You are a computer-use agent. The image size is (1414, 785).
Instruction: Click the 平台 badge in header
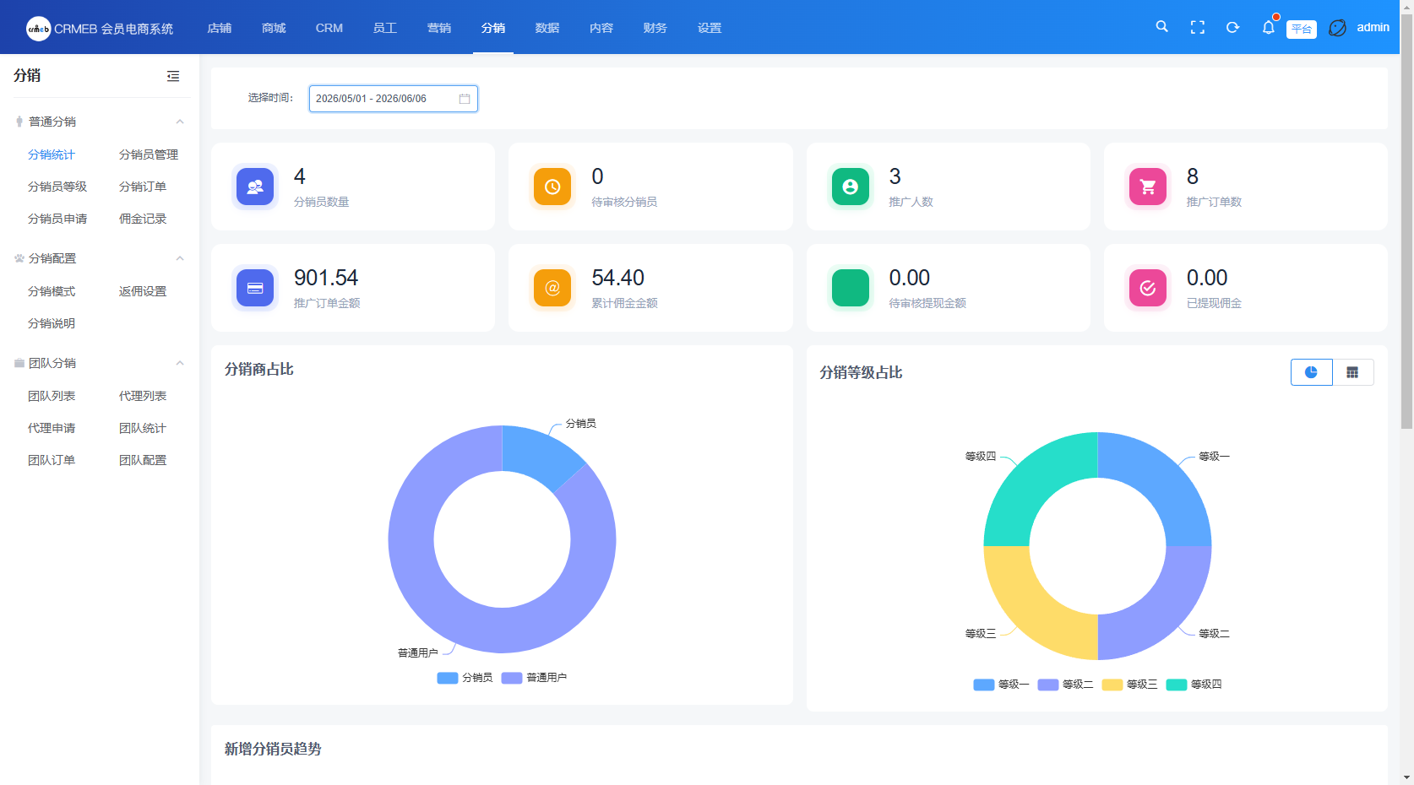point(1302,30)
